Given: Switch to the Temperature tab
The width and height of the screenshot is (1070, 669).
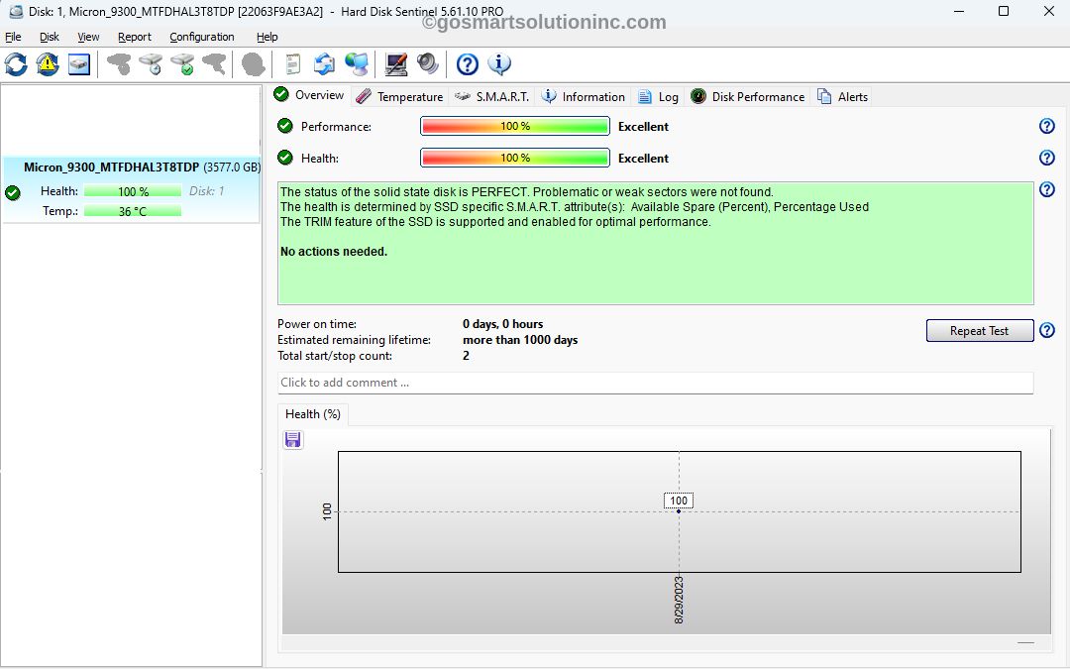Looking at the screenshot, I should pyautogui.click(x=399, y=96).
